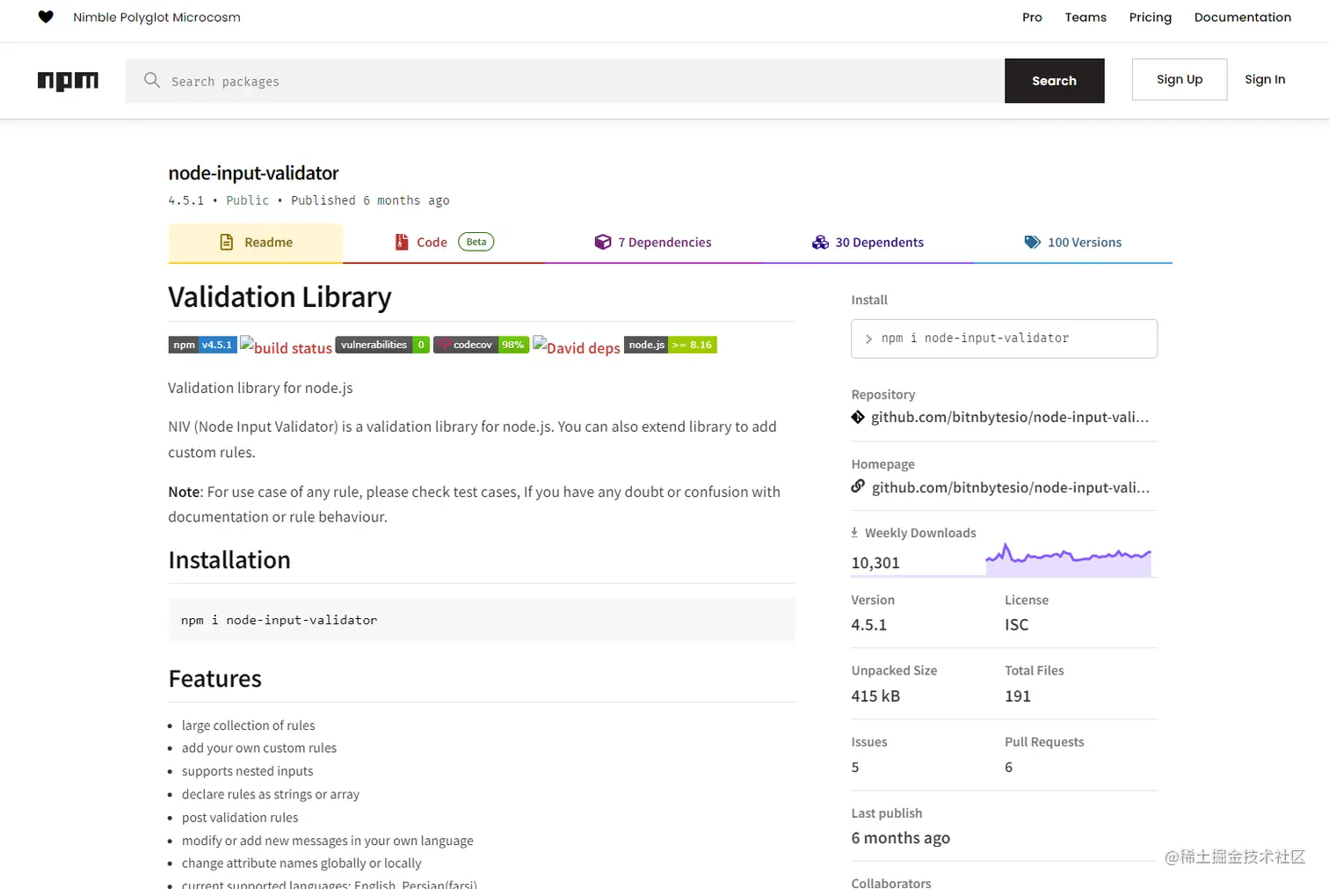Click the git repository diamond icon
The width and height of the screenshot is (1329, 889).
click(x=858, y=417)
